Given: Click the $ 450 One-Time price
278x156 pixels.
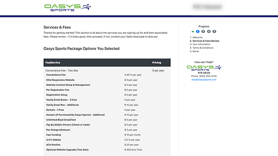Looking at the screenshot, I should tap(133, 149).
